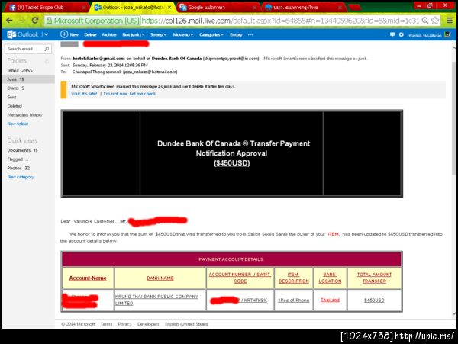Open the Move to dropdown
Image resolution: width=458 pixels, height=344 pixels.
click(183, 35)
